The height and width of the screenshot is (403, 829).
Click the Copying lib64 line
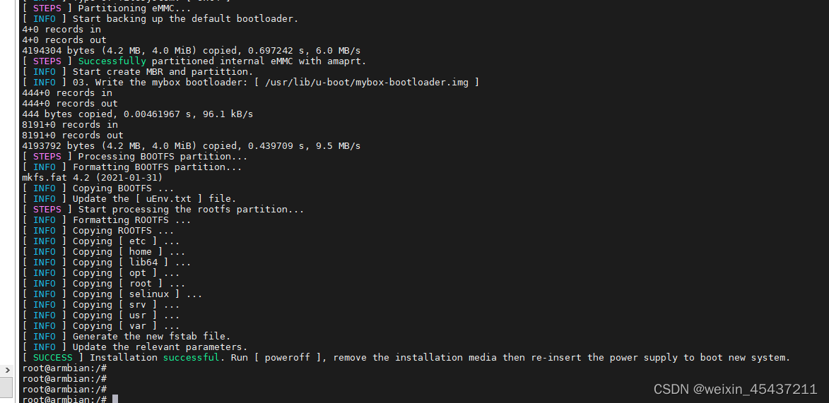click(131, 263)
